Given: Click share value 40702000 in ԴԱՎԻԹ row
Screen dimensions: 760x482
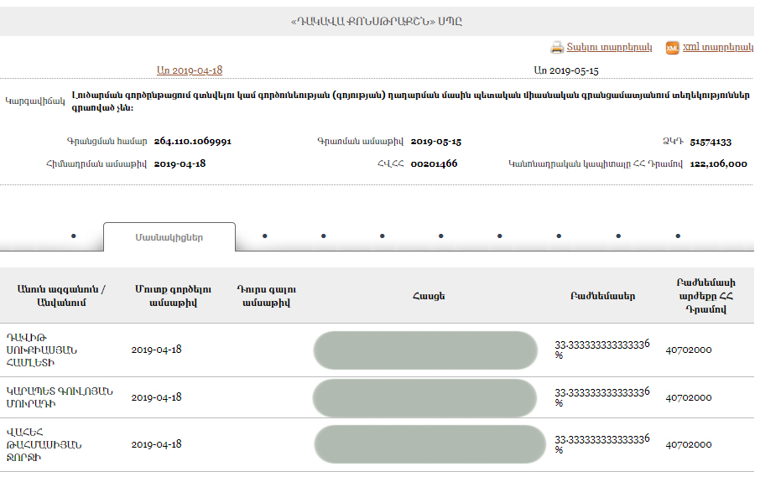Looking at the screenshot, I should (x=688, y=350).
